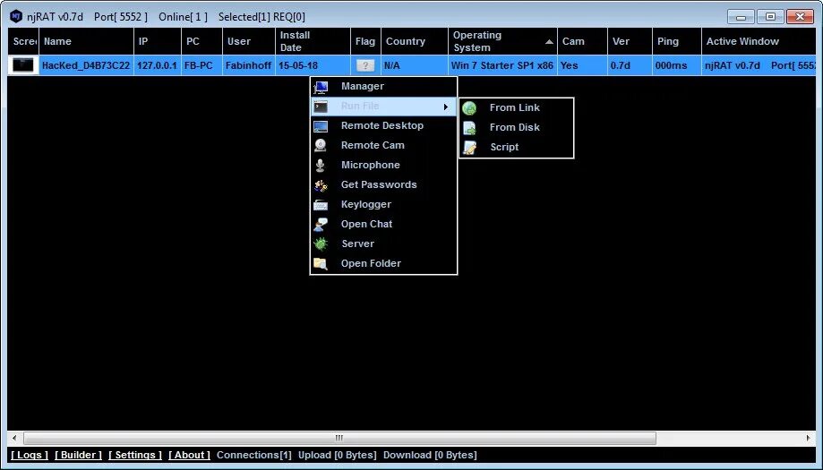Click Connections[1] in status bar

tap(254, 455)
